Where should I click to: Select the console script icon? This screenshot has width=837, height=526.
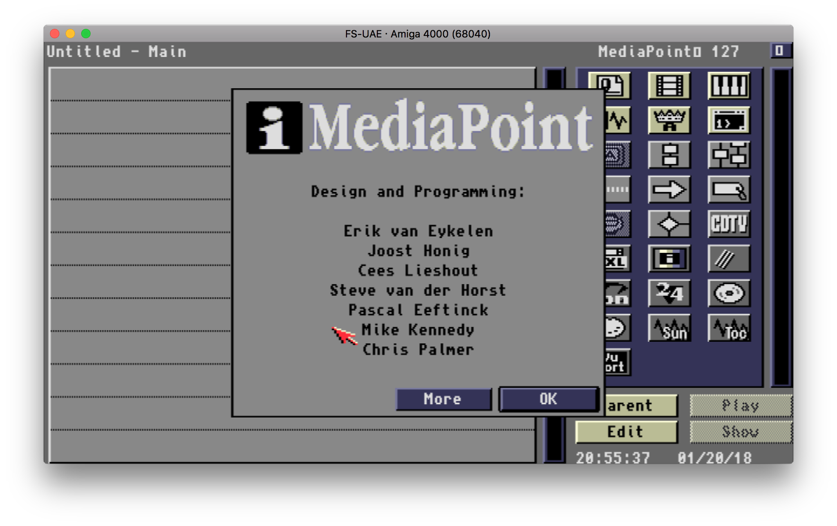pos(730,120)
